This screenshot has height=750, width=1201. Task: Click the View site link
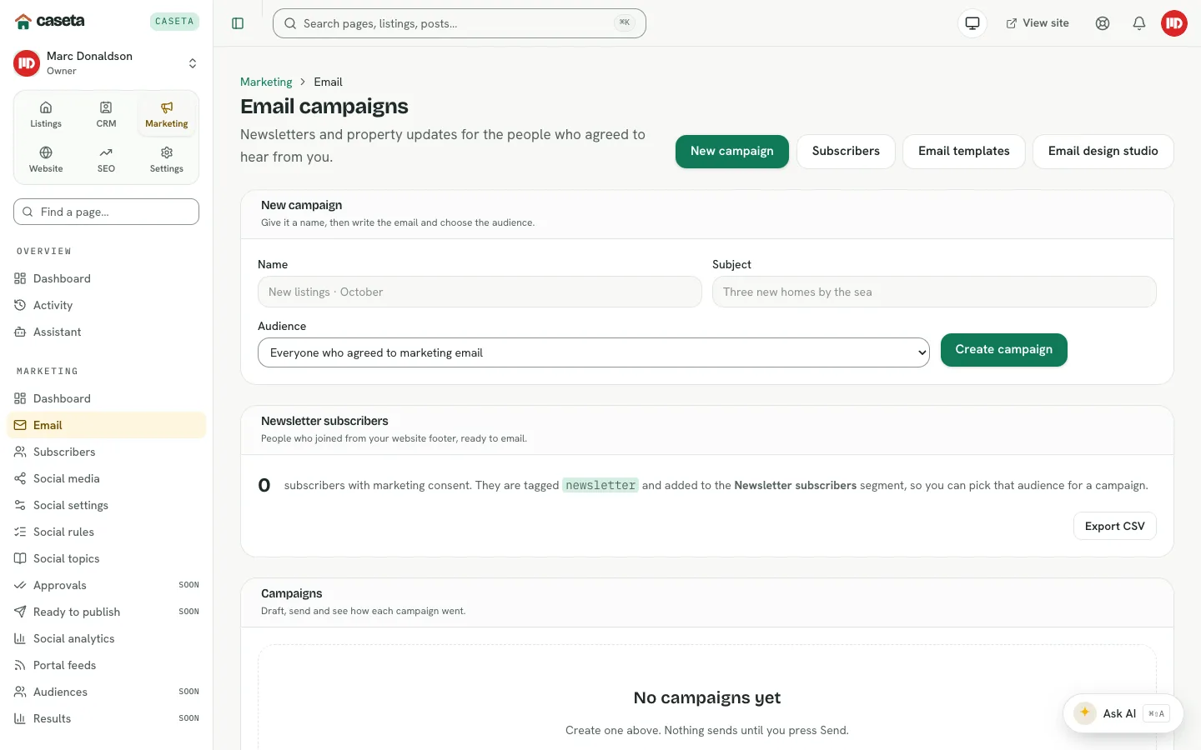click(1038, 23)
